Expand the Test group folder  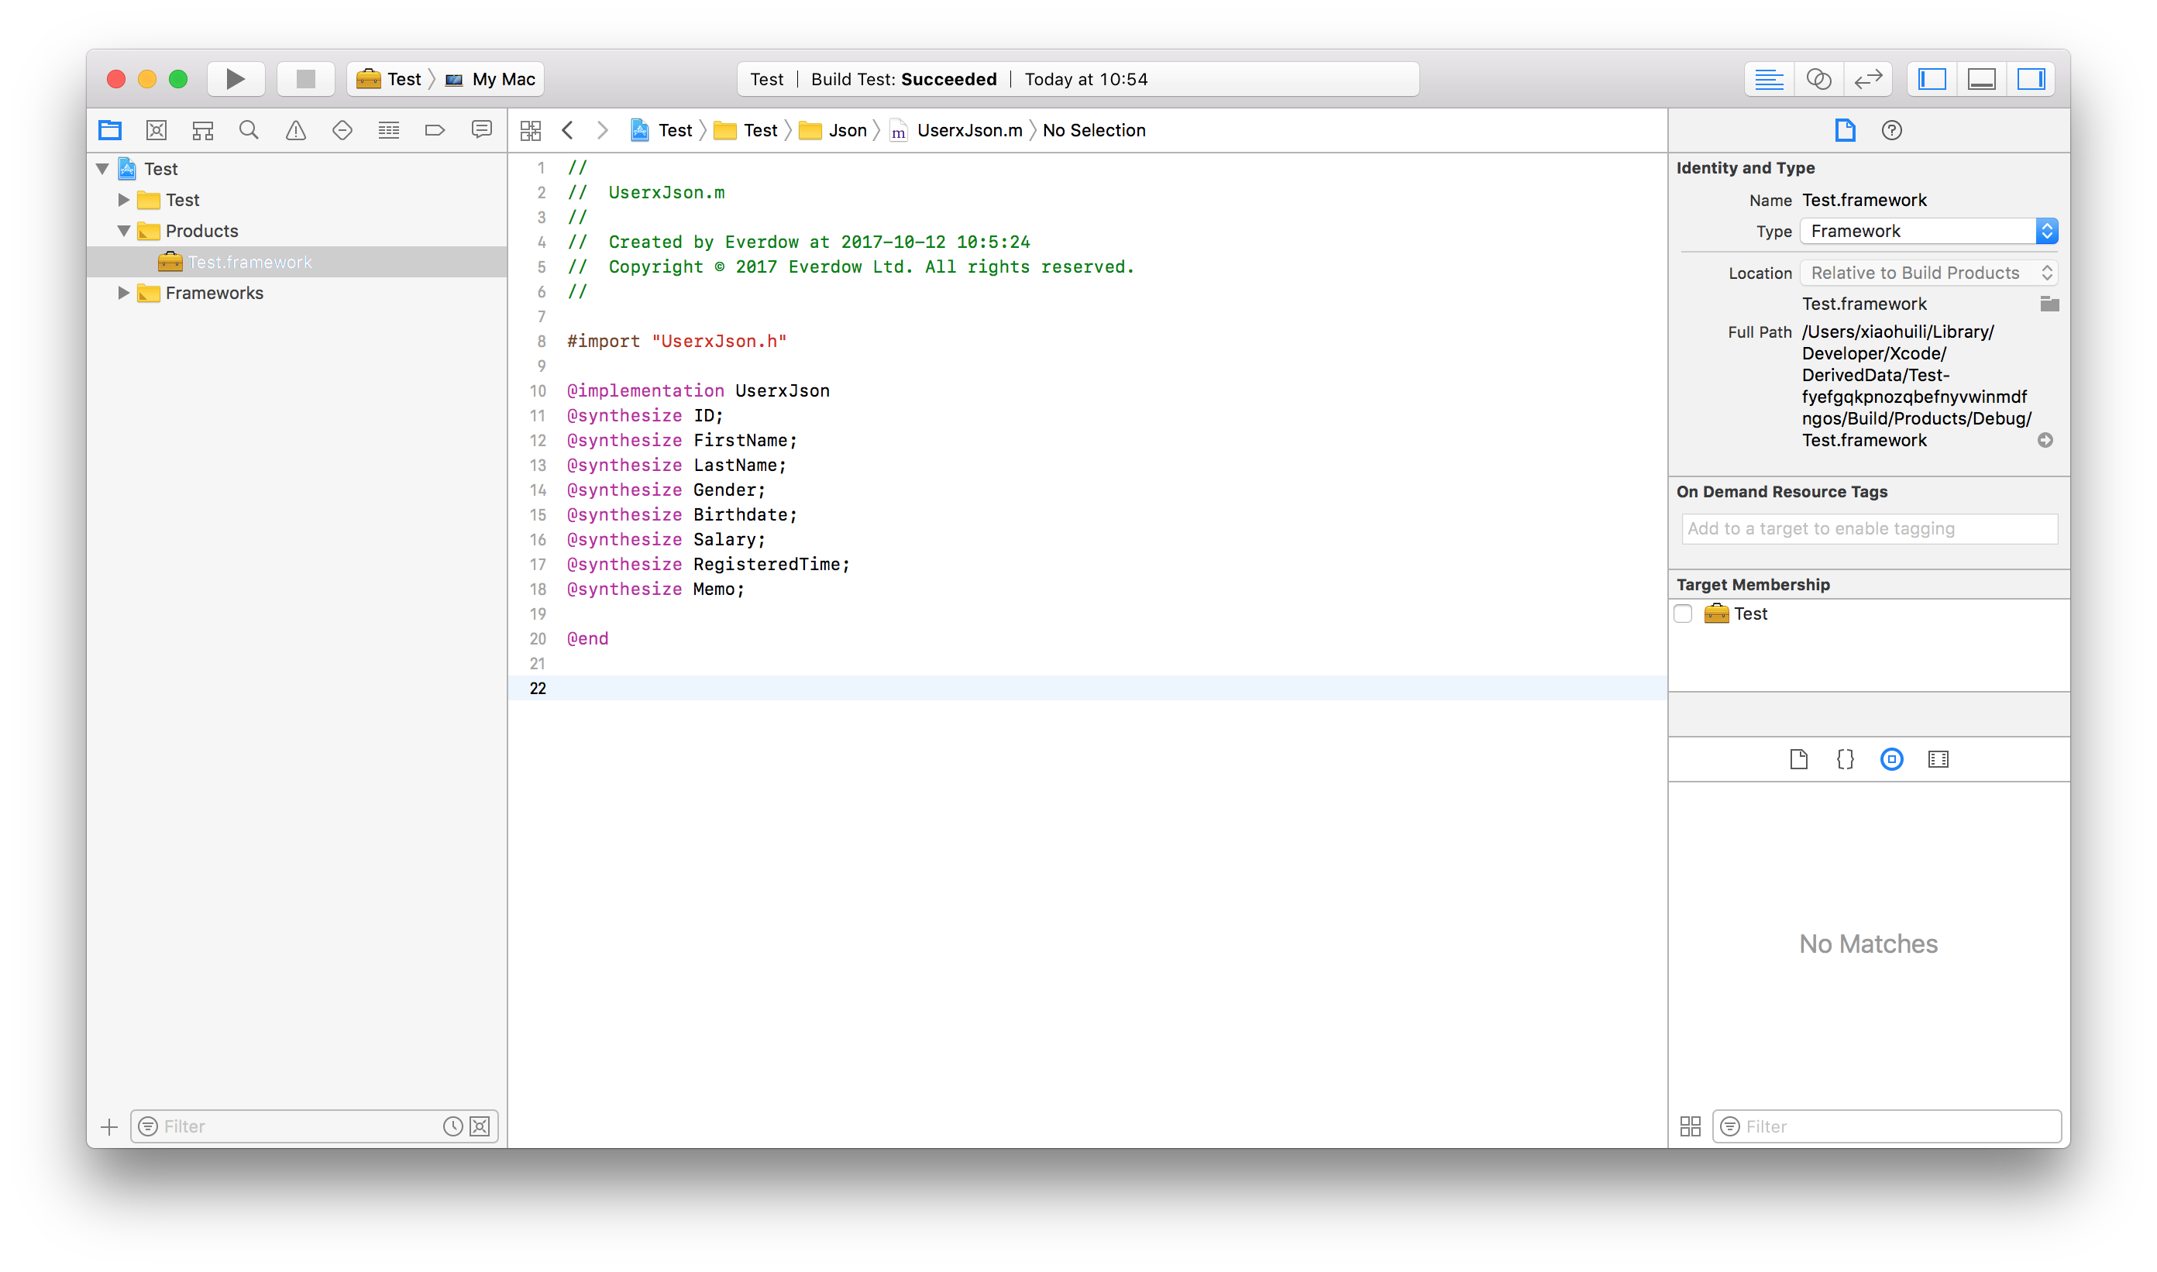coord(123,200)
